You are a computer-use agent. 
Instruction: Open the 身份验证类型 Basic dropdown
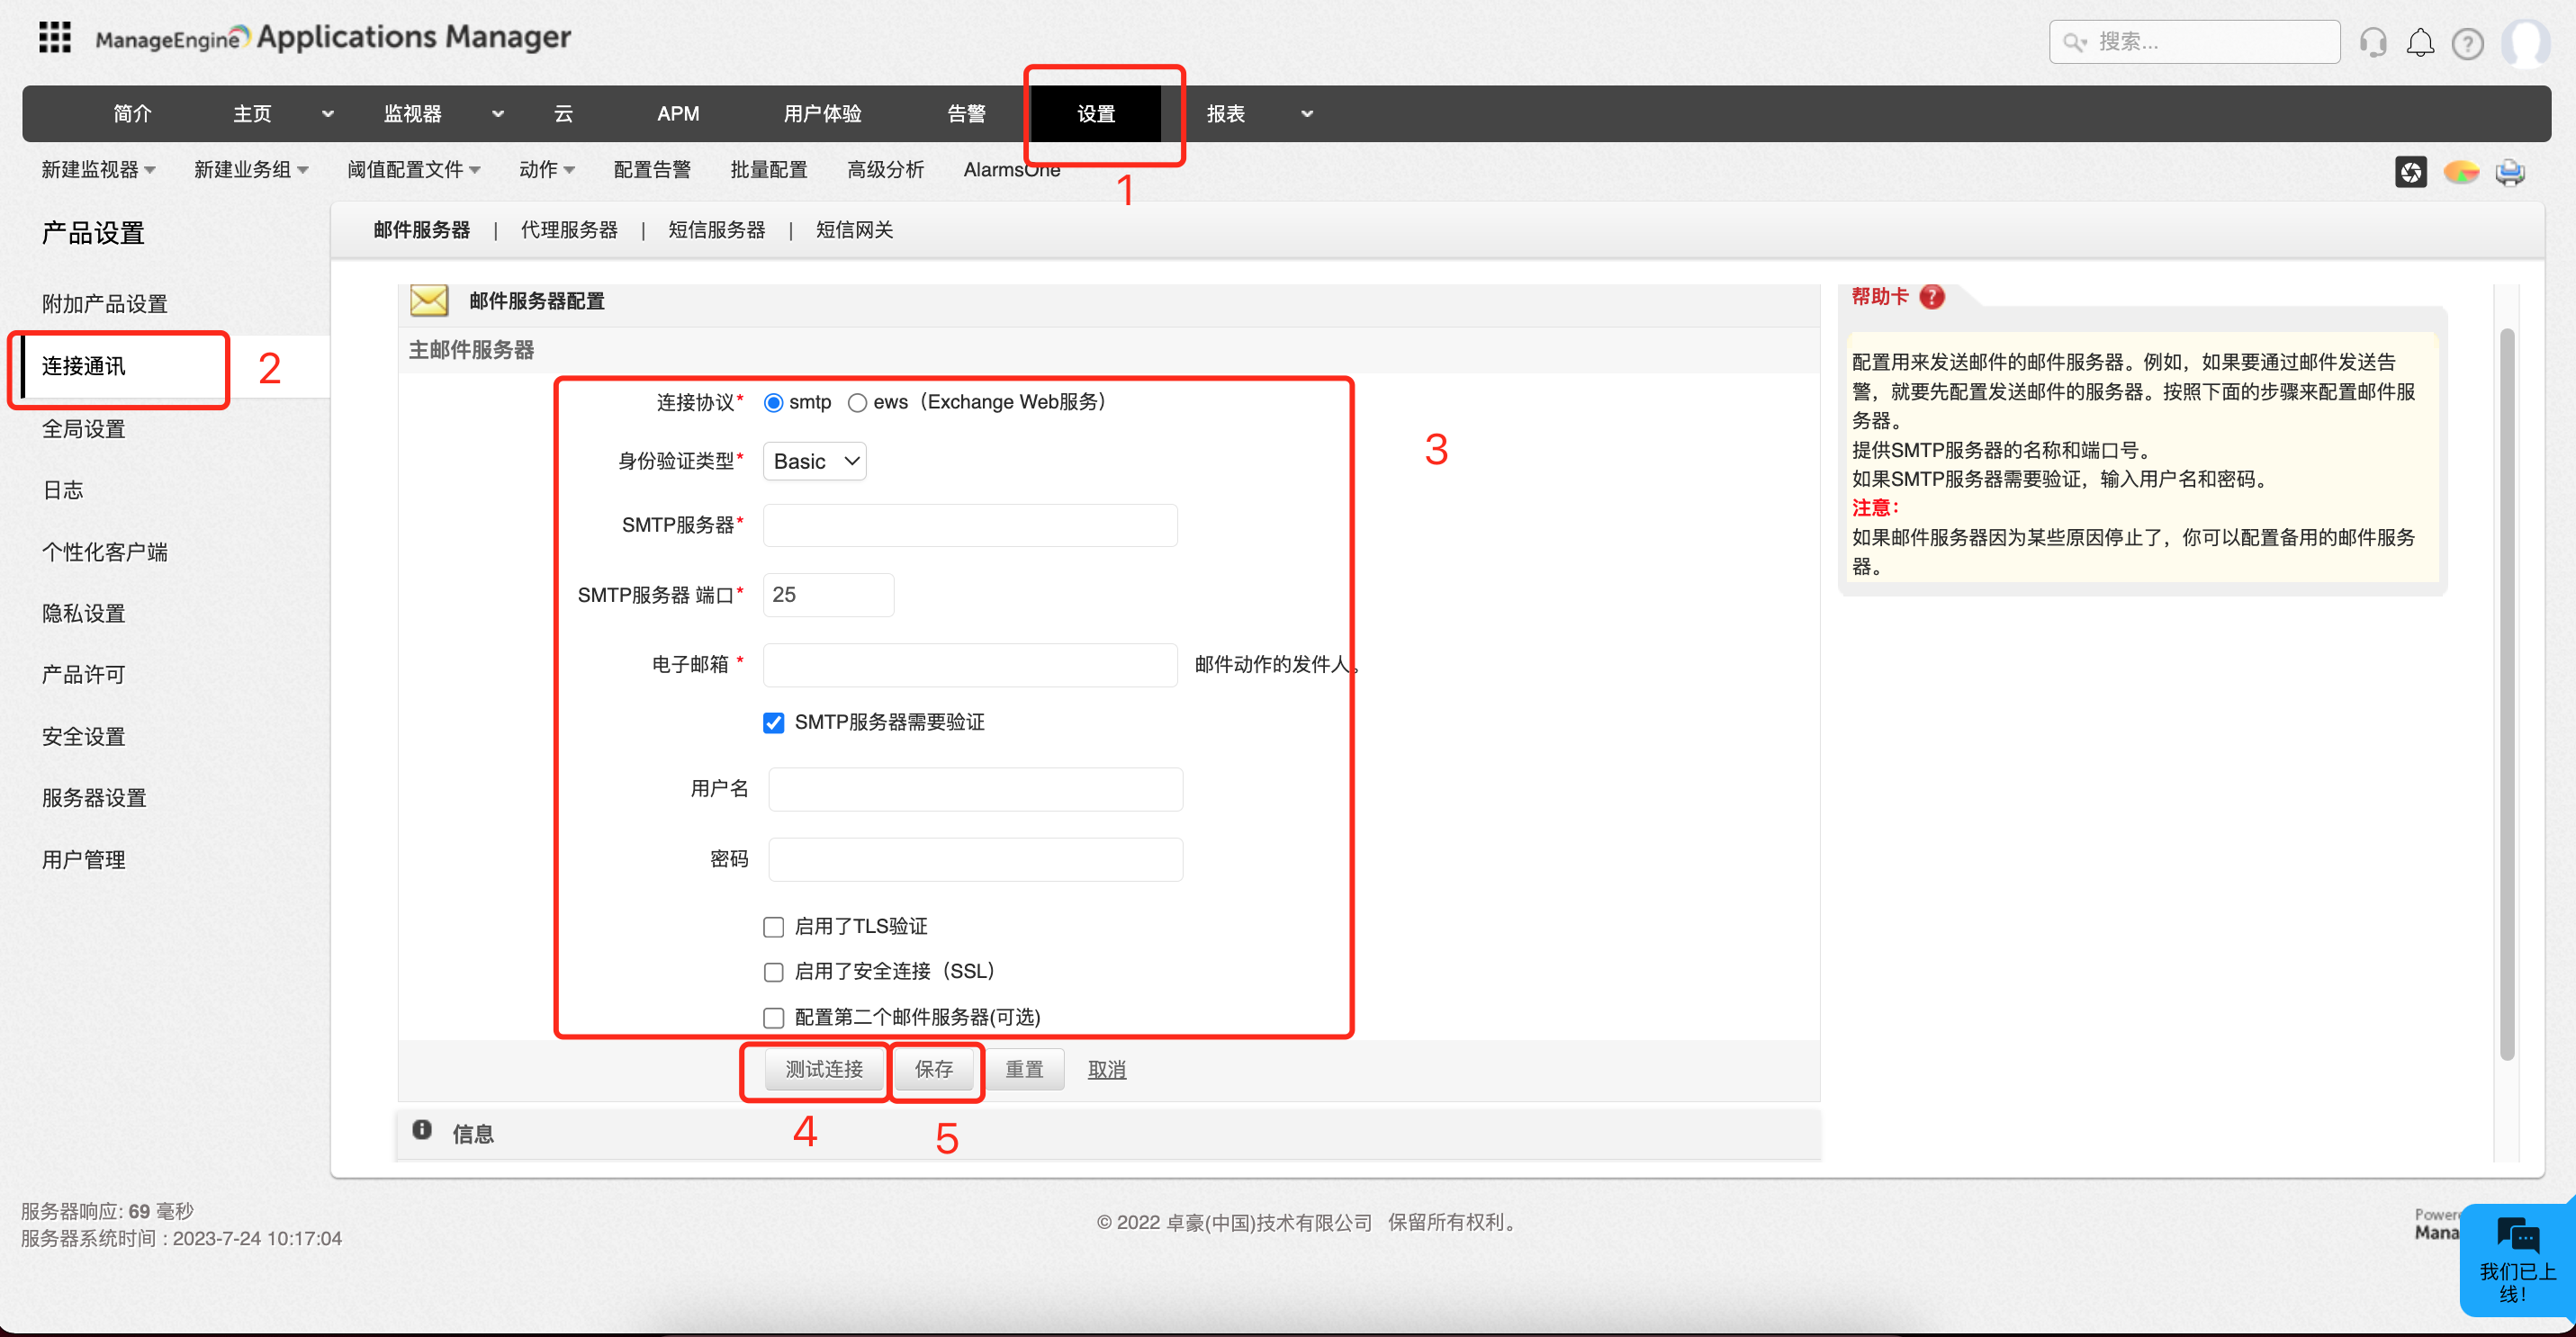point(814,462)
